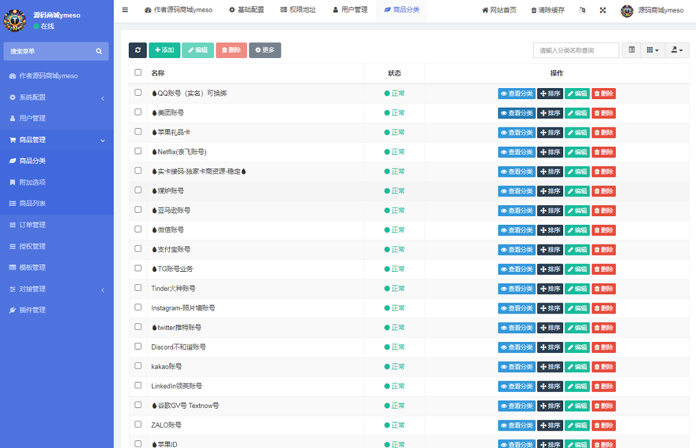View category for 煤炉账号 row
Screen dimensions: 696x448
(517, 191)
